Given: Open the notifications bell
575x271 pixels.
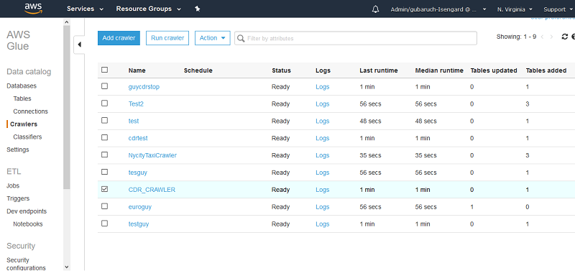Looking at the screenshot, I should coord(375,9).
